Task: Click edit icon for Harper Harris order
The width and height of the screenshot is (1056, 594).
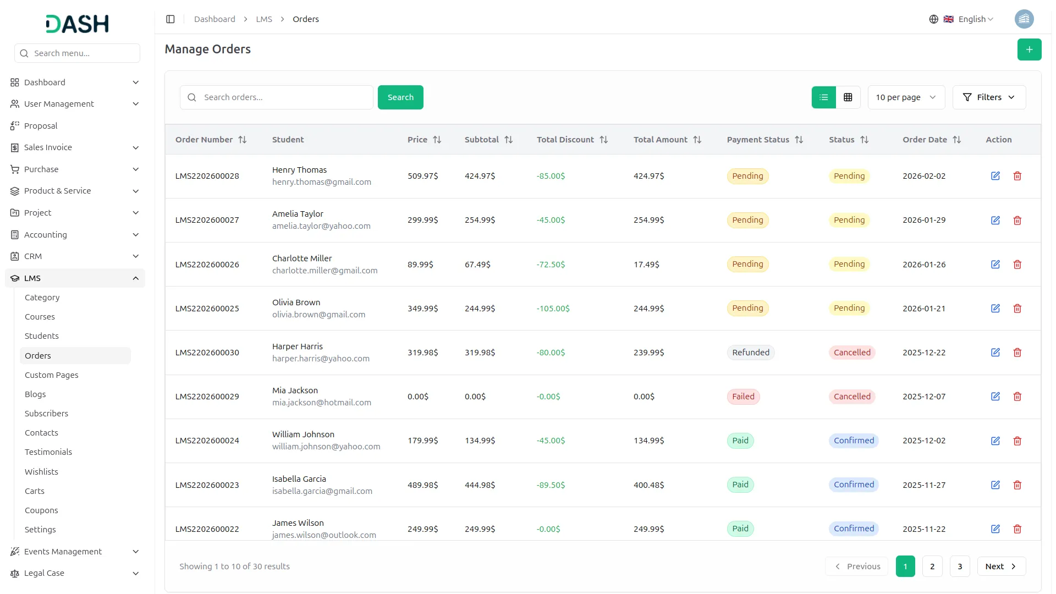Action: [995, 353]
